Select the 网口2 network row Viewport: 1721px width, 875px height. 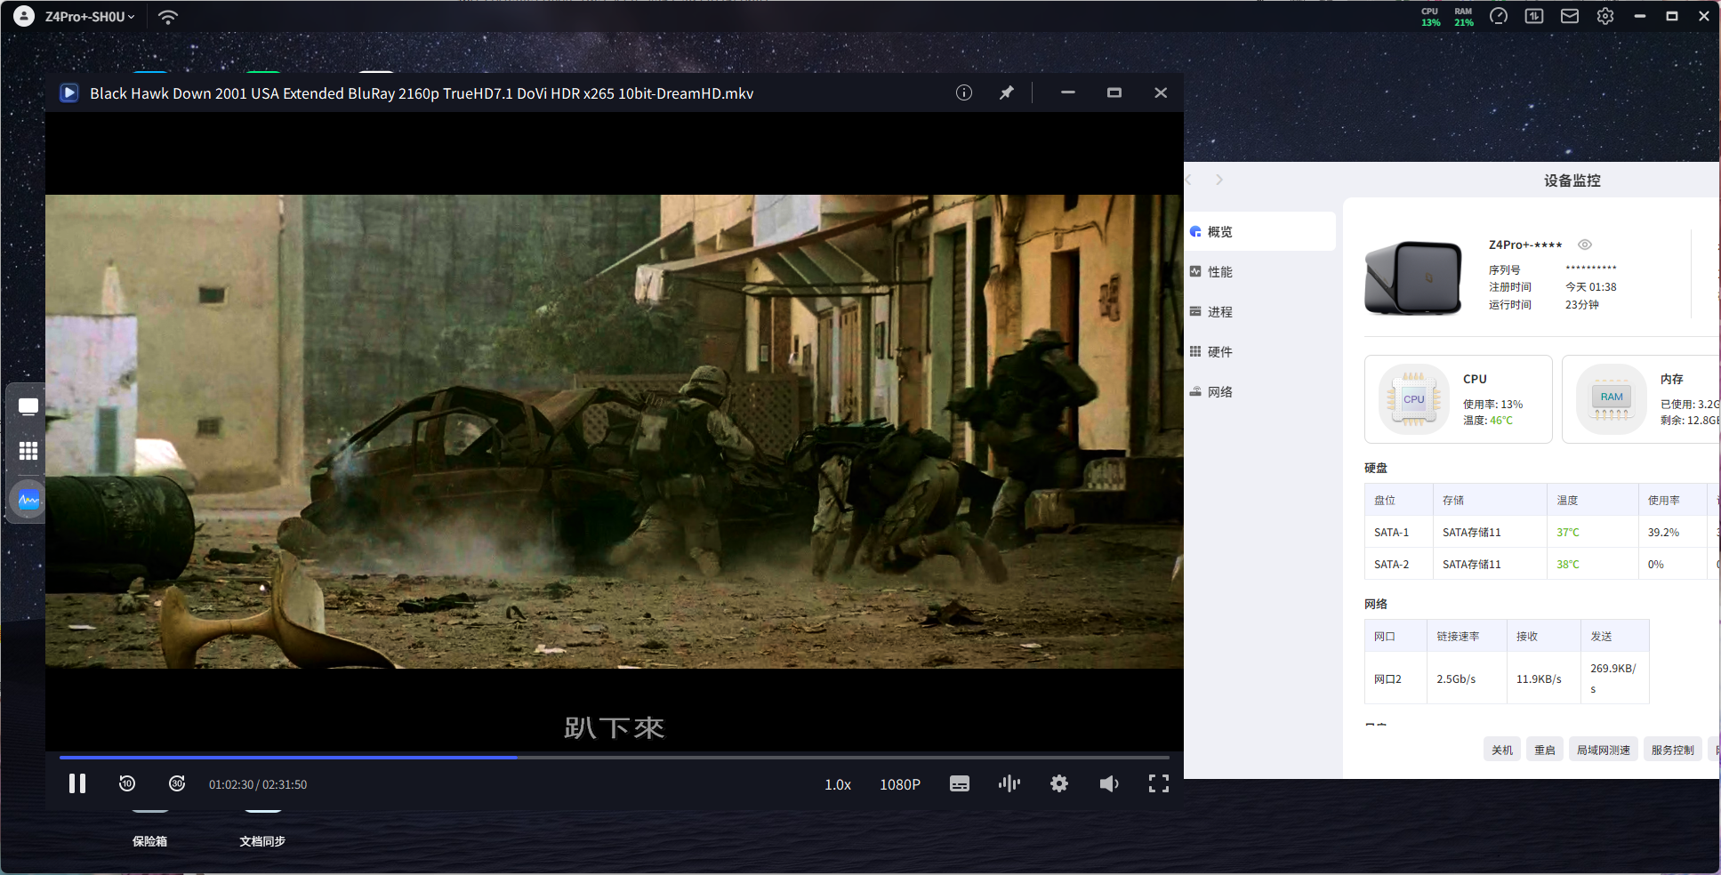click(x=1507, y=678)
